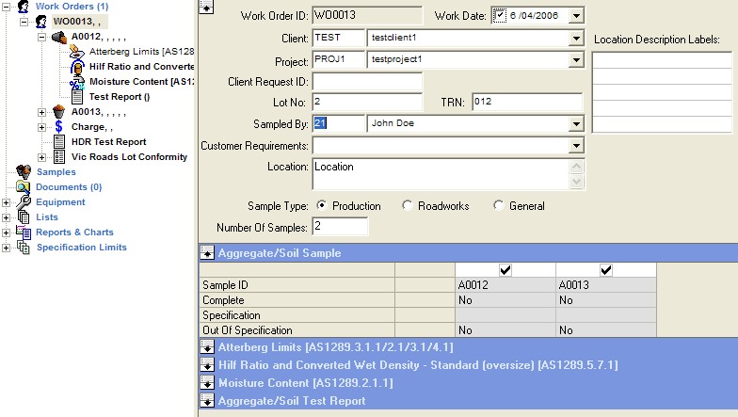Click the Specification Limits icon
Image resolution: width=738 pixels, height=417 pixels.
click(24, 248)
